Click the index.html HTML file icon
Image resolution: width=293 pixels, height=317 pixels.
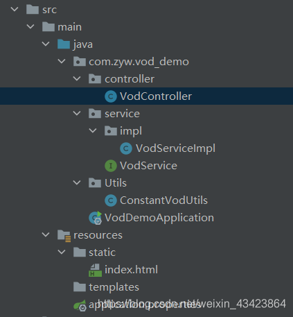point(95,270)
